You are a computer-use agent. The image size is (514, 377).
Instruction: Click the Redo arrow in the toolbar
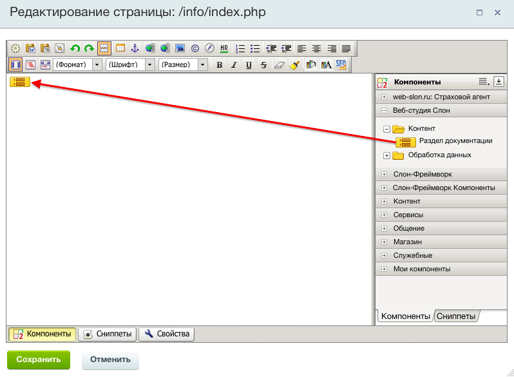click(89, 48)
